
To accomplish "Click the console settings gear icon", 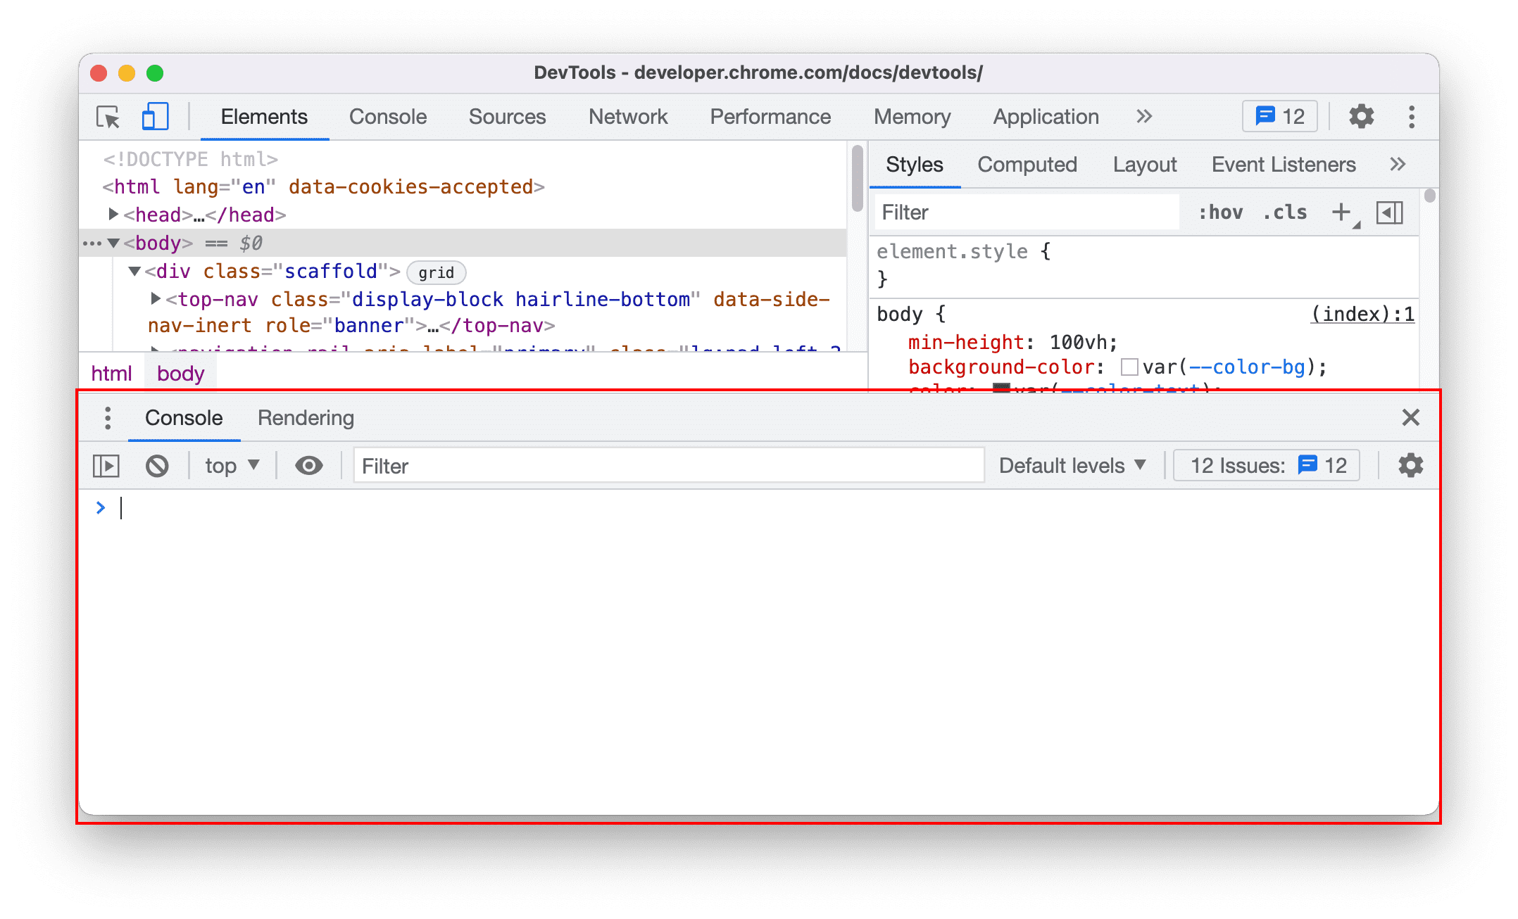I will click(1410, 466).
